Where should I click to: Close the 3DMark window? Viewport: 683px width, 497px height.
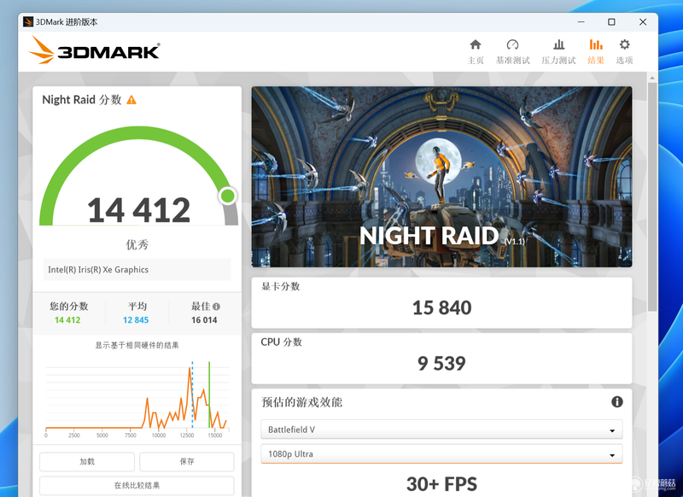643,22
